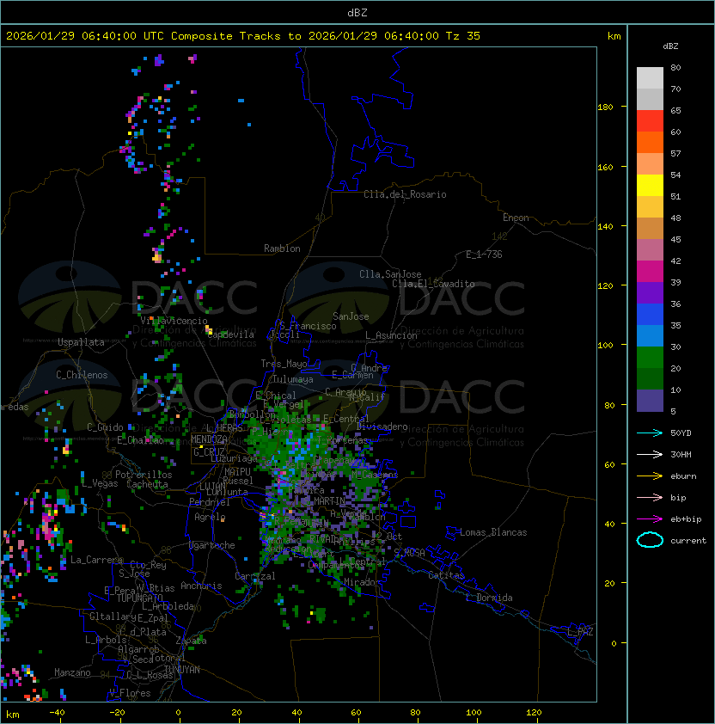Click the light grey 80 dBZ swatch
This screenshot has width=715, height=724.
point(650,77)
